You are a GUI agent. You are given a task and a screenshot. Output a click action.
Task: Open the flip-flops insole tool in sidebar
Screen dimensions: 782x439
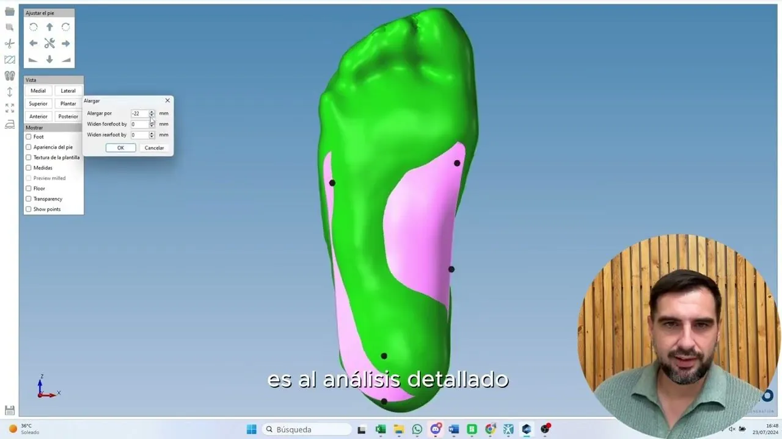pyautogui.click(x=10, y=76)
